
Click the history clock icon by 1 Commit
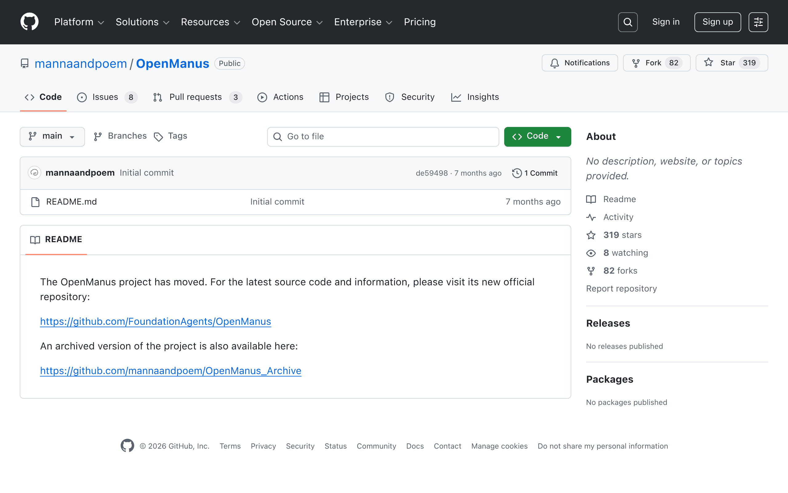click(x=517, y=173)
